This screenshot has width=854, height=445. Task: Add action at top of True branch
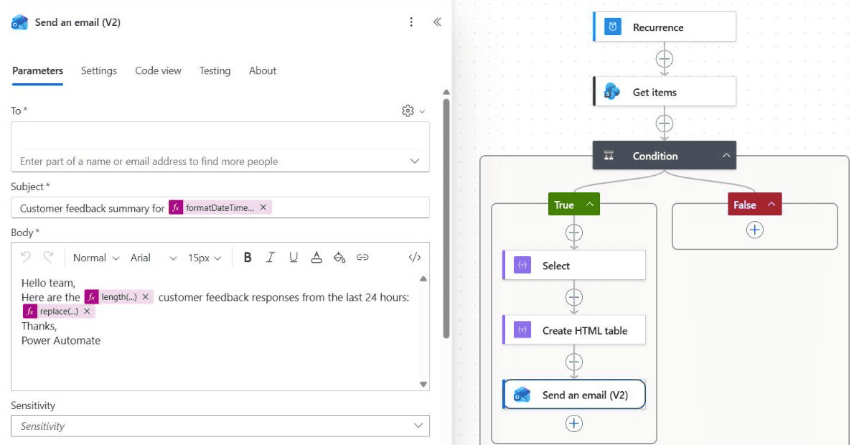pyautogui.click(x=573, y=233)
